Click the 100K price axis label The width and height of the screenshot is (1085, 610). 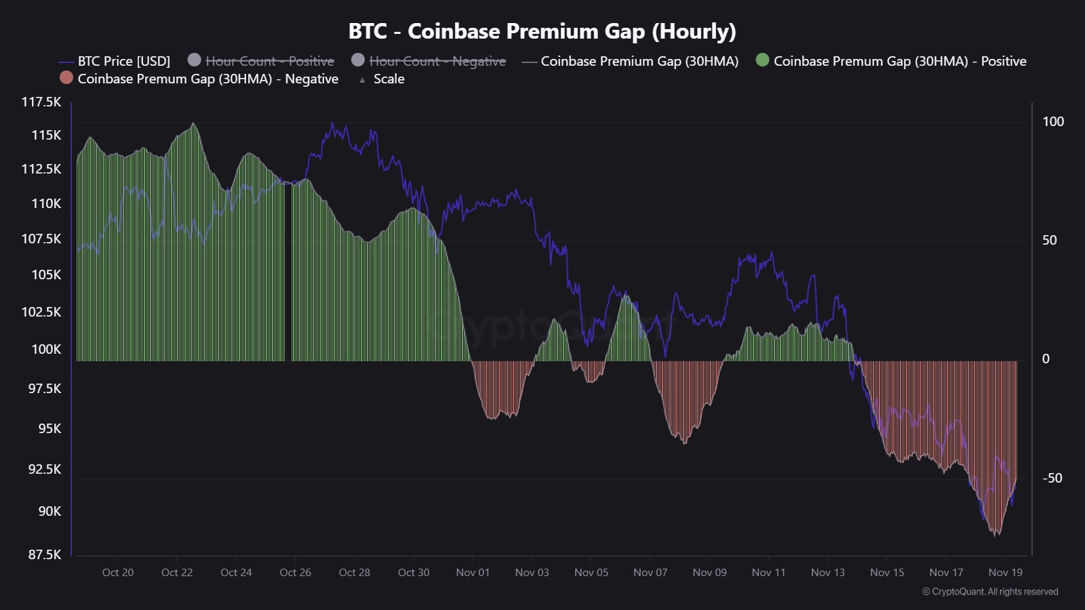(46, 349)
